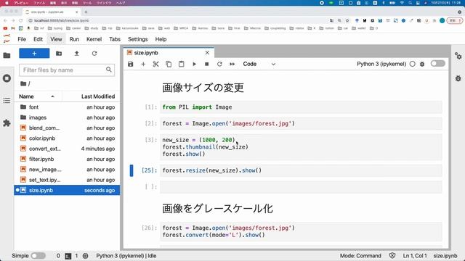Select size.ipynb in file browser

(x=67, y=190)
